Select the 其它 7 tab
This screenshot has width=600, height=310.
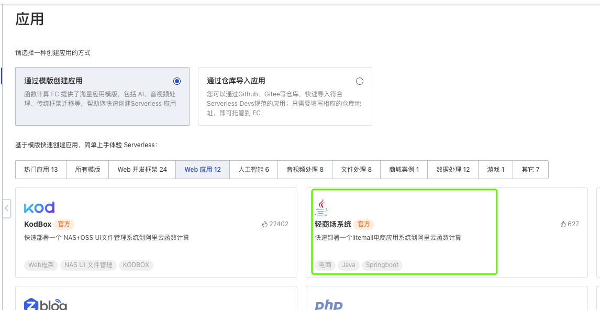531,170
